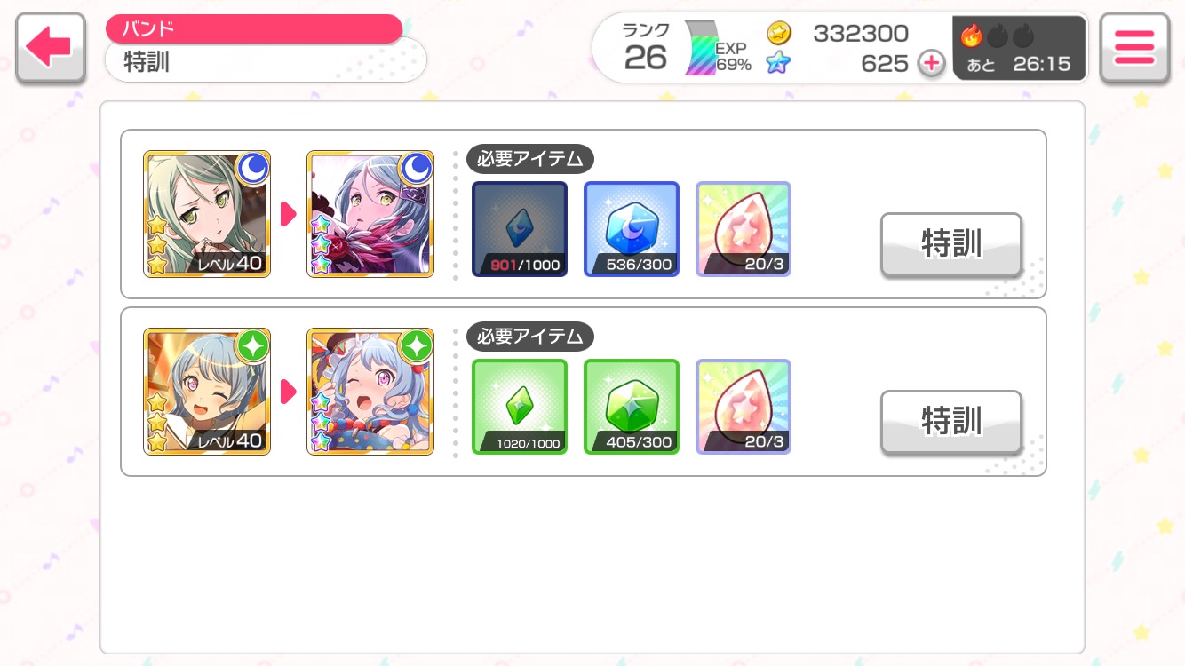1185x666 pixels.
Task: Tap the blue star gem icon
Action: (779, 63)
